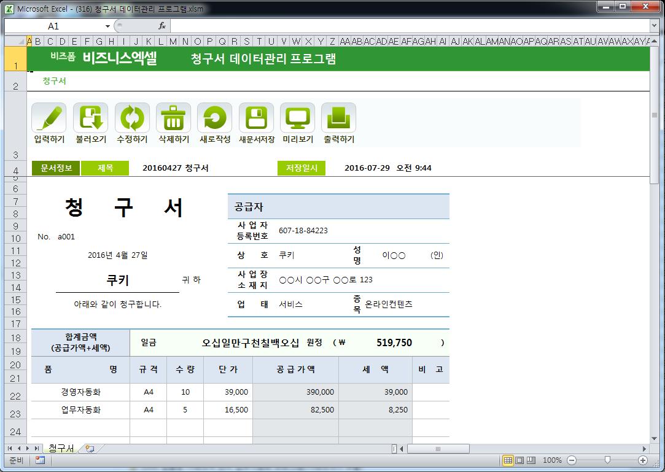Click the 100% zoom level

(552, 460)
